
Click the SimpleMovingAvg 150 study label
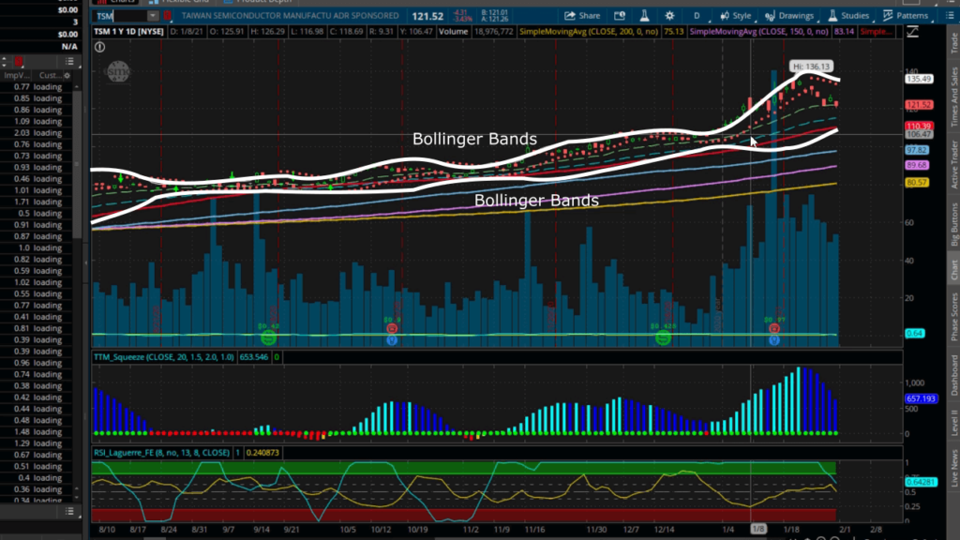coord(759,31)
